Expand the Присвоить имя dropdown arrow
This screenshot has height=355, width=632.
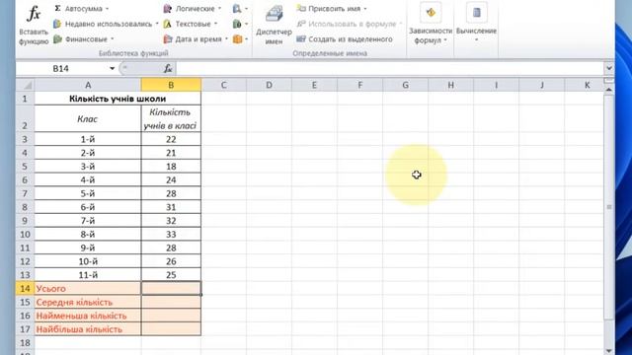pos(365,9)
